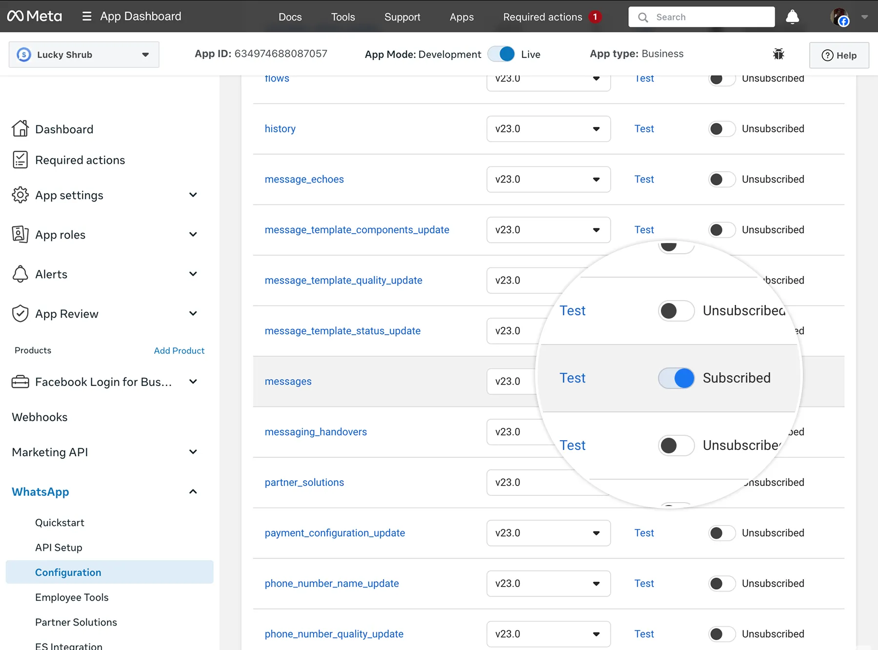Click the bug report icon
The image size is (878, 650).
[778, 54]
